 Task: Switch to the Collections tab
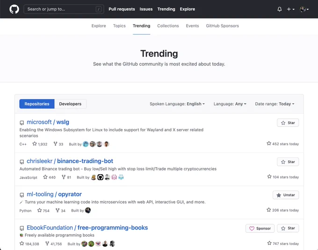[x=168, y=26]
